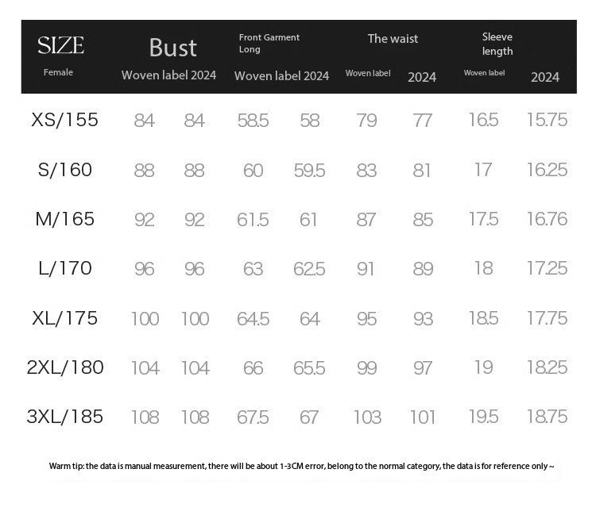Click the Sleeve length column header

497,44
